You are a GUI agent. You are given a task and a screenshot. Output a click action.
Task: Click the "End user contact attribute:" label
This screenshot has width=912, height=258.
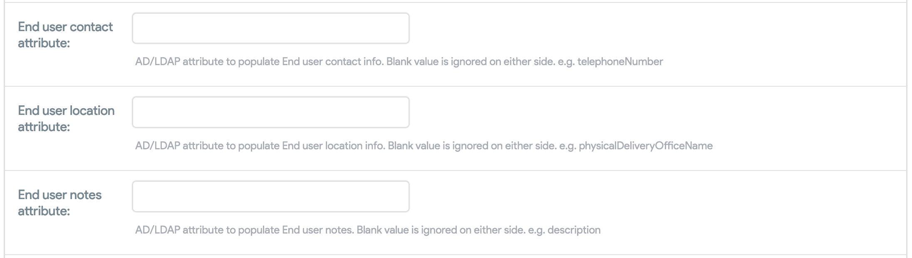click(x=65, y=35)
